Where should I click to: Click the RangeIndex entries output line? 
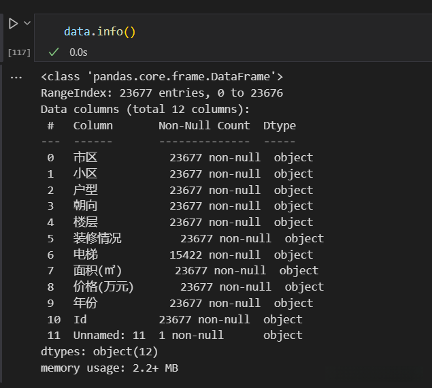(162, 93)
